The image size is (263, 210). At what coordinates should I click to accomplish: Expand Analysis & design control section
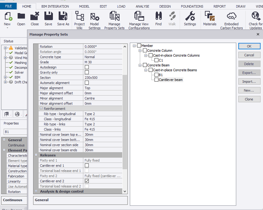pyautogui.click(x=36, y=191)
